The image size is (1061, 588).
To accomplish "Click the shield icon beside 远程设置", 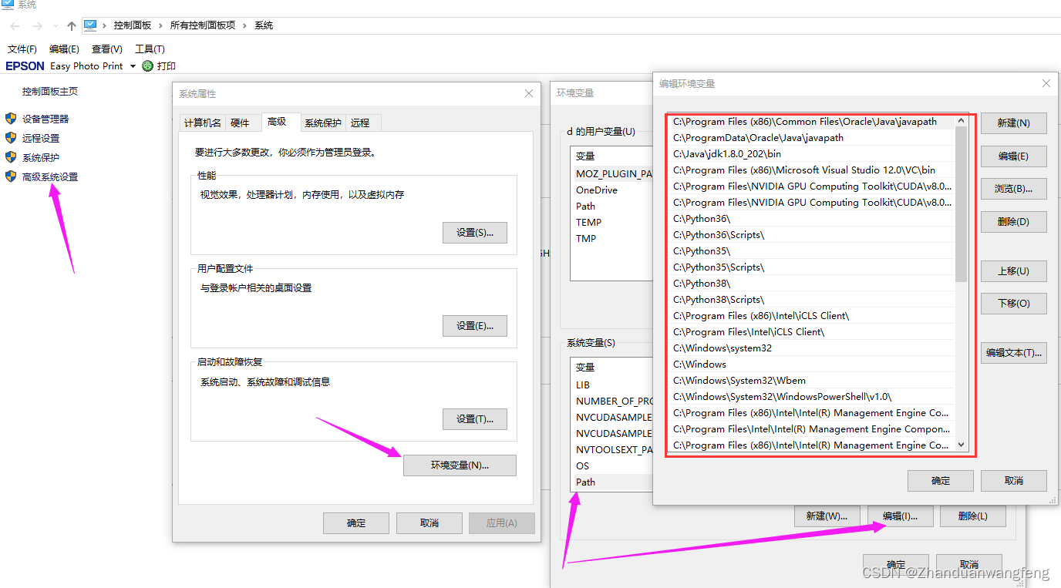I will coord(11,138).
